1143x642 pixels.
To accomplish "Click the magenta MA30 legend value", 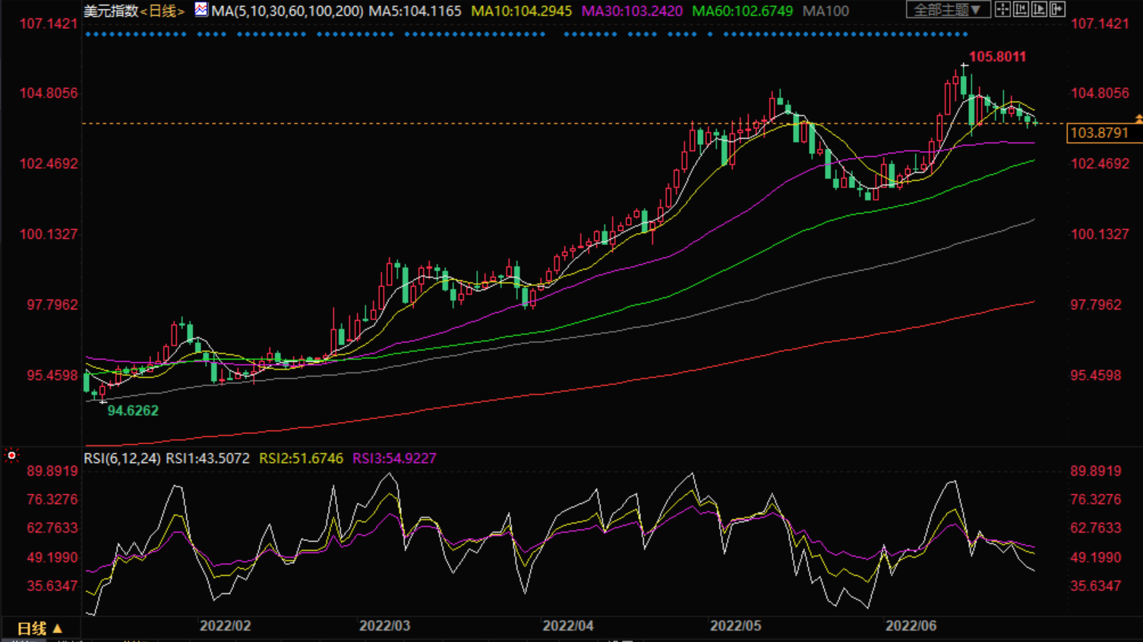I will pos(632,11).
